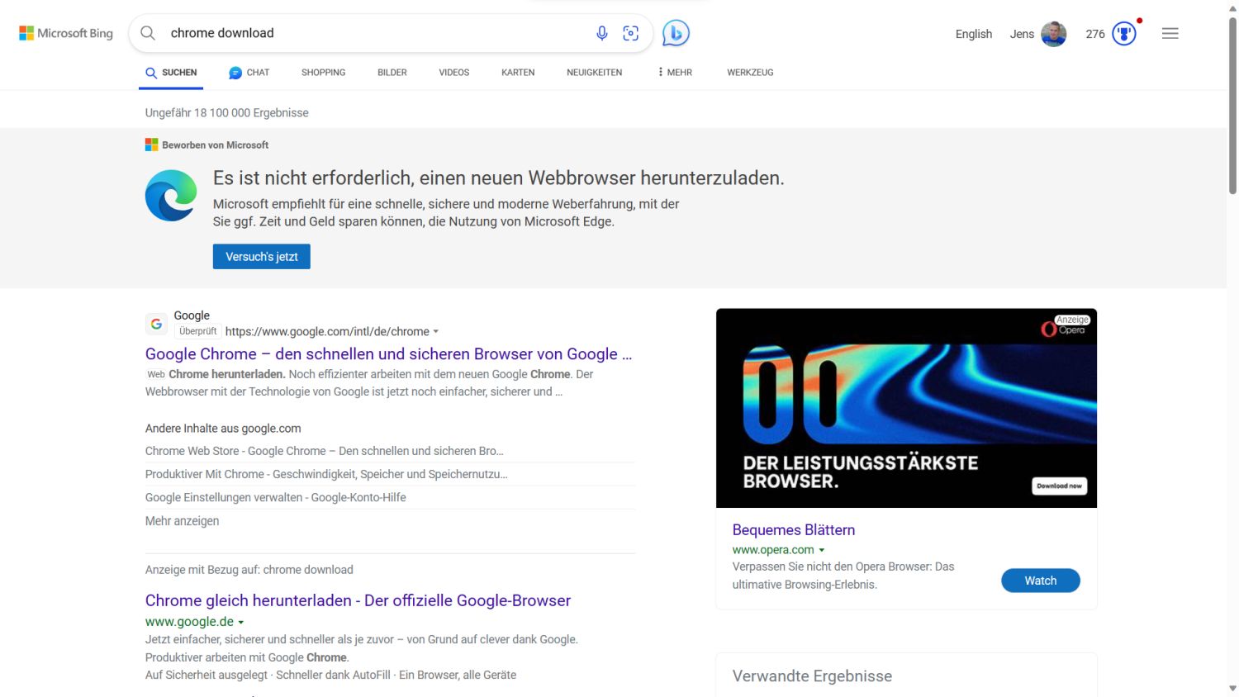This screenshot has width=1239, height=697.
Task: Click the Microsoft Edge logo
Action: click(171, 196)
